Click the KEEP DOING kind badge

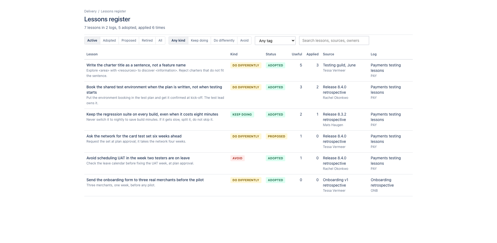tap(242, 114)
